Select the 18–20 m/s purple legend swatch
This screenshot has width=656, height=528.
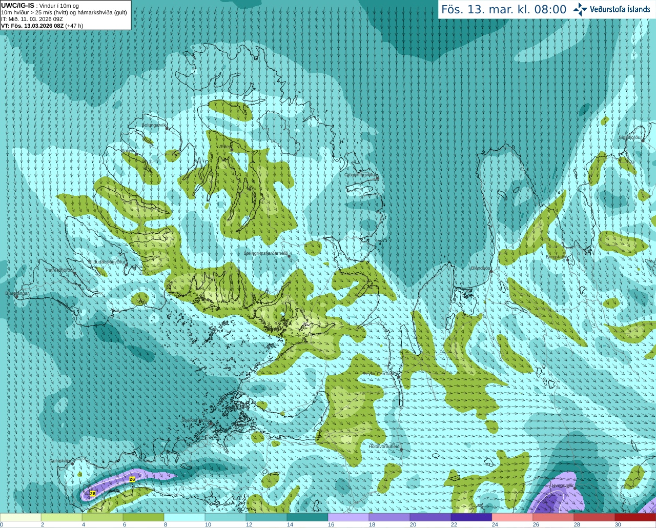389,517
